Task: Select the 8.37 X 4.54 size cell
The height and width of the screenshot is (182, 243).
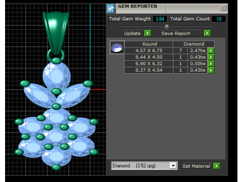Action: [x=149, y=70]
